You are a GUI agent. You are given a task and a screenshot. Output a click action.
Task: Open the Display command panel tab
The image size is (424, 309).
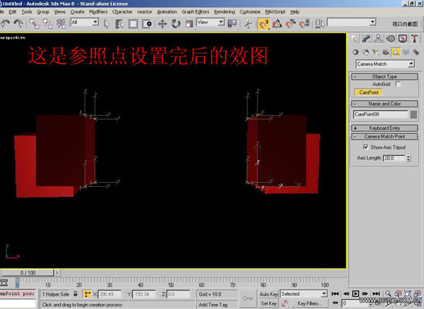pos(403,39)
